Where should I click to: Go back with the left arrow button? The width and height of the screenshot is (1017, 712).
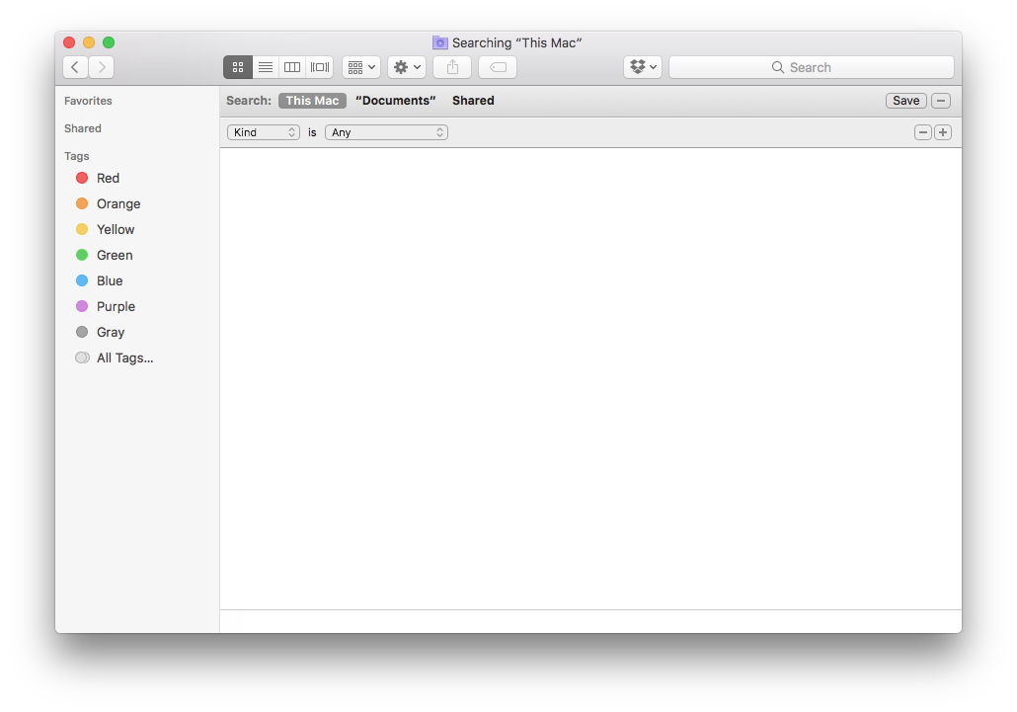click(75, 67)
